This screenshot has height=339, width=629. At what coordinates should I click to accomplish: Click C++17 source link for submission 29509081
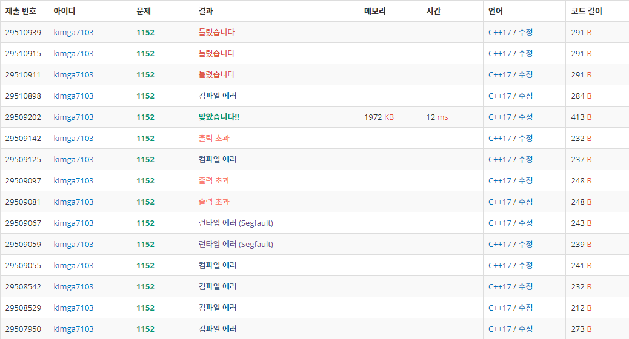point(499,202)
